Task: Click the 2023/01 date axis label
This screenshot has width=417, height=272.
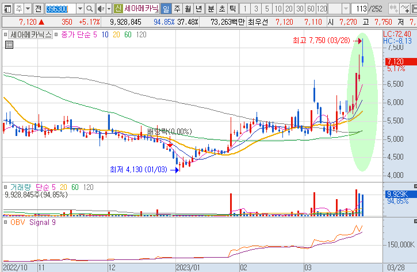Action: 188,267
